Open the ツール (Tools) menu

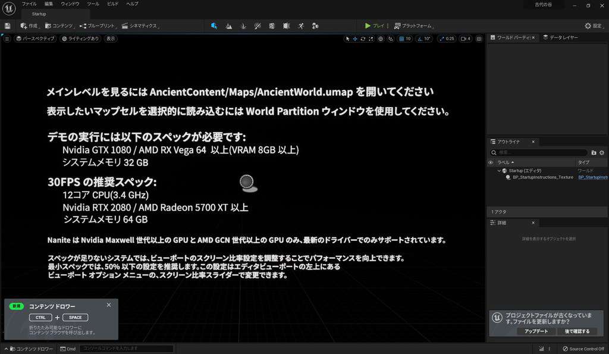[93, 4]
